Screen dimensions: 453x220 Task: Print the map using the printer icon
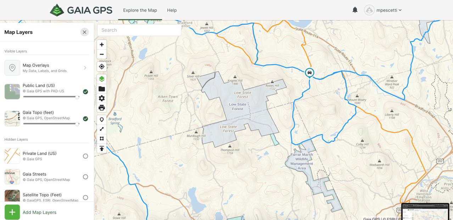tap(102, 108)
